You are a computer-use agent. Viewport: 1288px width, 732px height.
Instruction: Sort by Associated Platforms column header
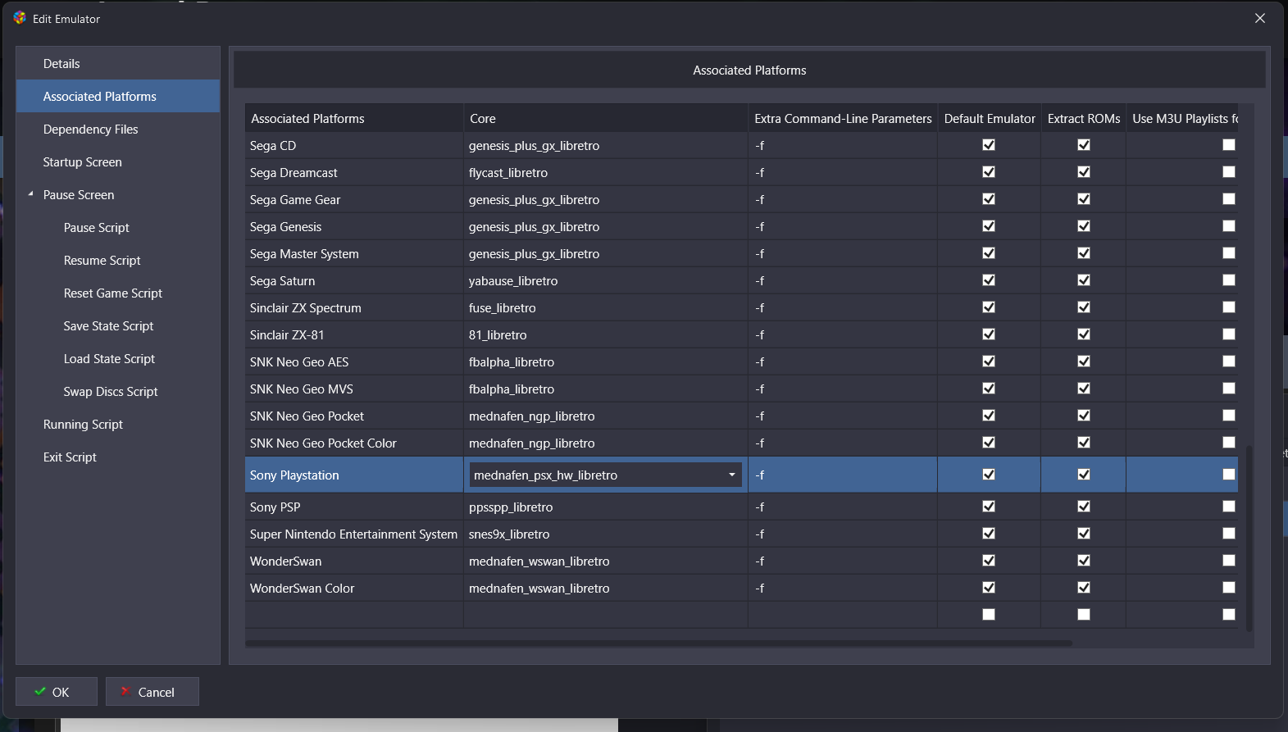354,118
